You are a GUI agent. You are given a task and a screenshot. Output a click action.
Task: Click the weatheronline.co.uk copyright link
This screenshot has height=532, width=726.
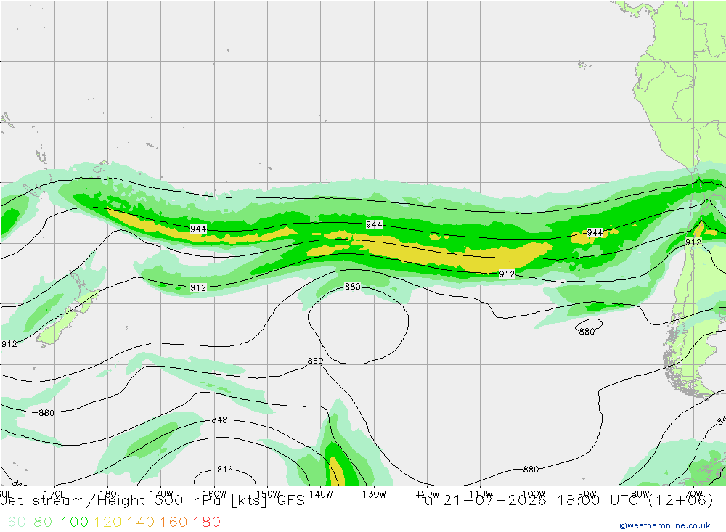665,525
